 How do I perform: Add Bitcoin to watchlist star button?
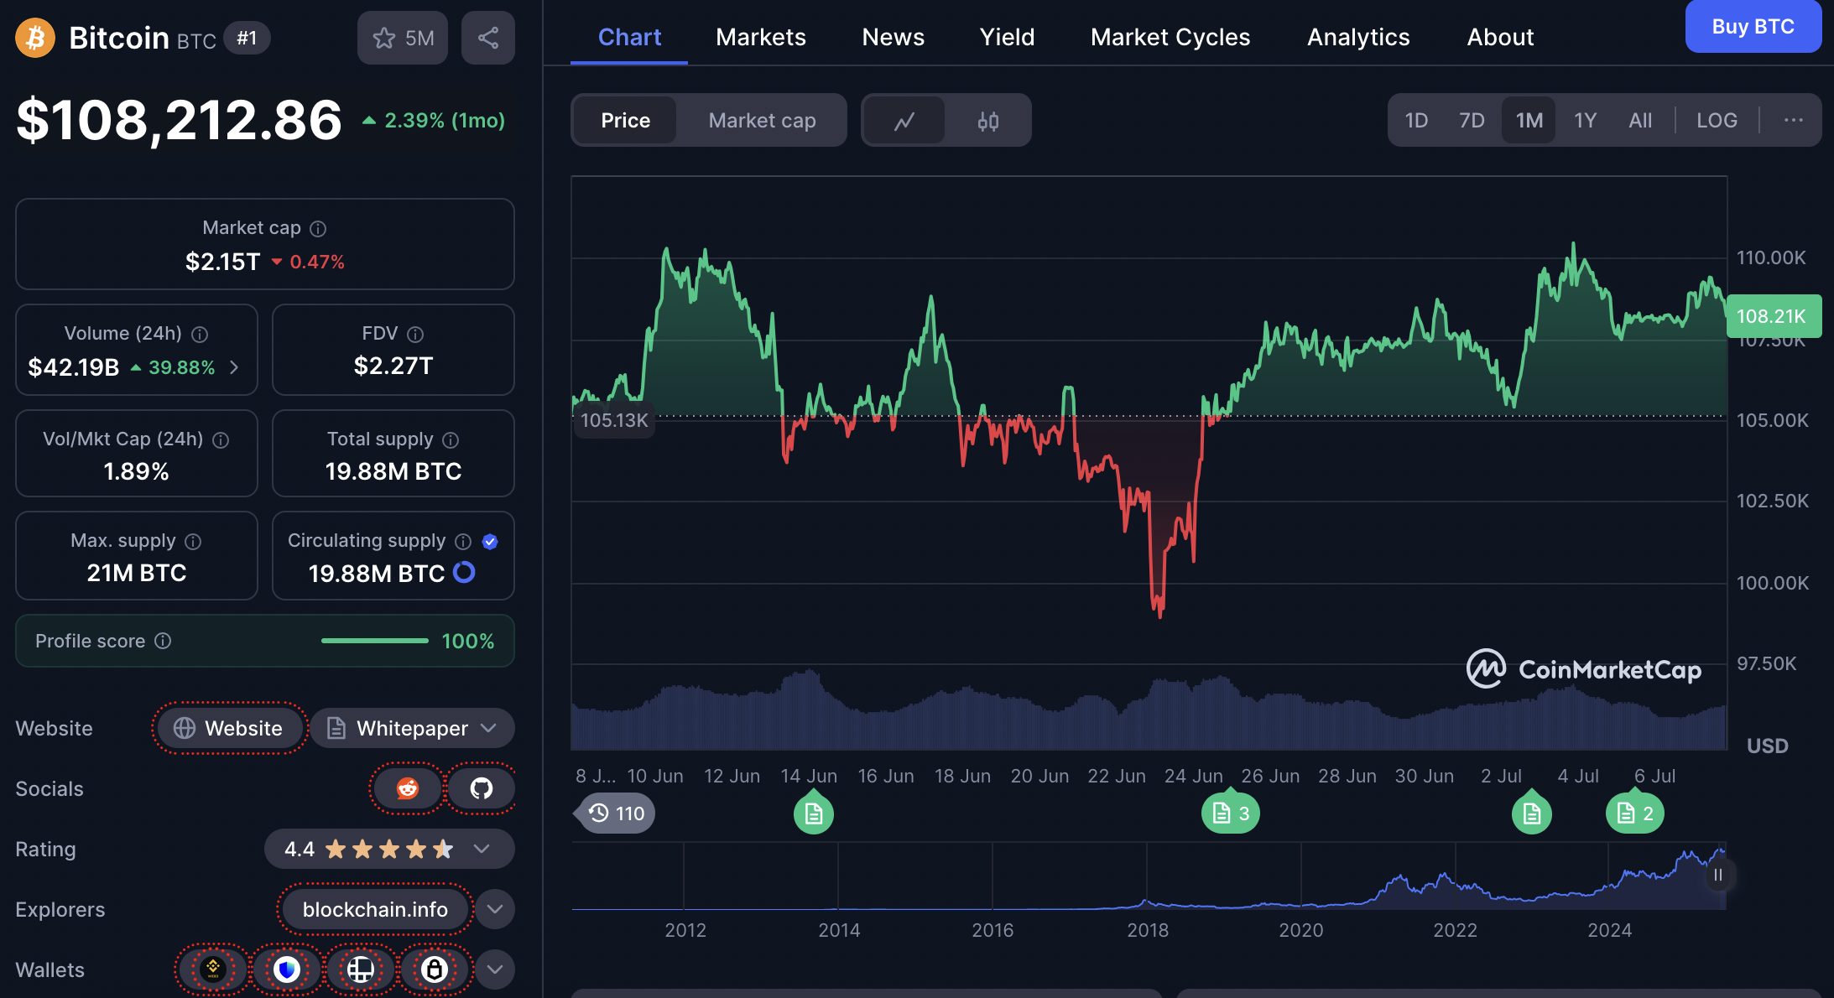tap(403, 38)
